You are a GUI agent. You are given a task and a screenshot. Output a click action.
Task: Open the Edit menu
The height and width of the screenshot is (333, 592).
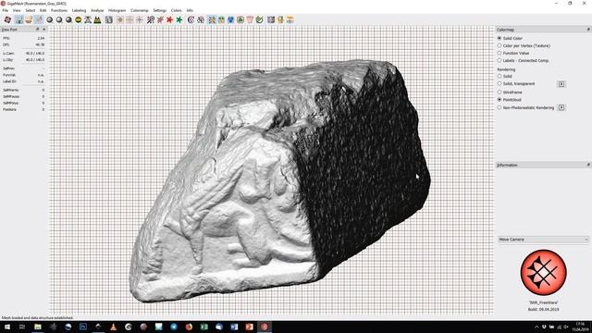[x=43, y=10]
